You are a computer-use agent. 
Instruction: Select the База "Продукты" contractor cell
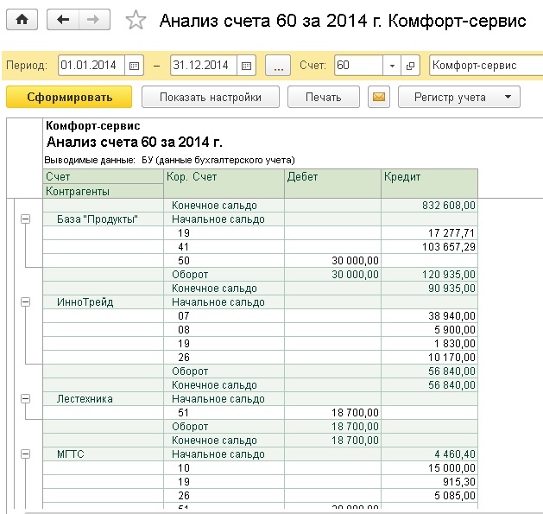(104, 219)
